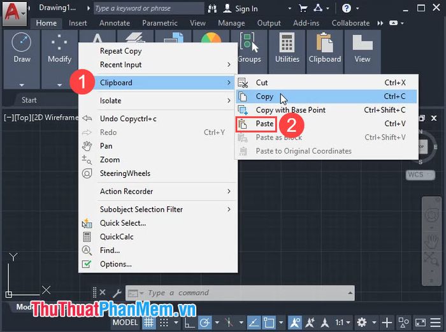Screen dimensions: 446x332
Task: Click the Zoom icon in context menu
Action: tap(87, 159)
